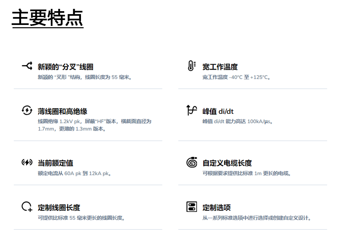Click the current rating lightning wave icon
345x236 pixels.
coord(27,162)
